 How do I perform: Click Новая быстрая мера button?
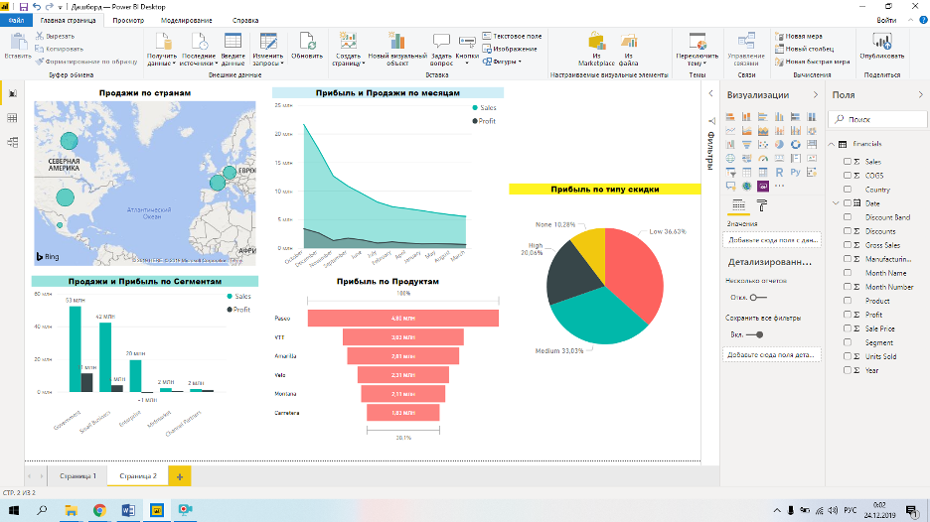click(812, 62)
